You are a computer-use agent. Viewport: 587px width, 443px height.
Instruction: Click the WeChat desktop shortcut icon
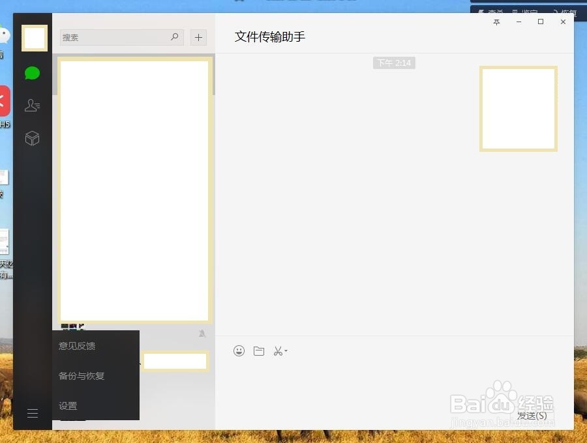[x=5, y=36]
